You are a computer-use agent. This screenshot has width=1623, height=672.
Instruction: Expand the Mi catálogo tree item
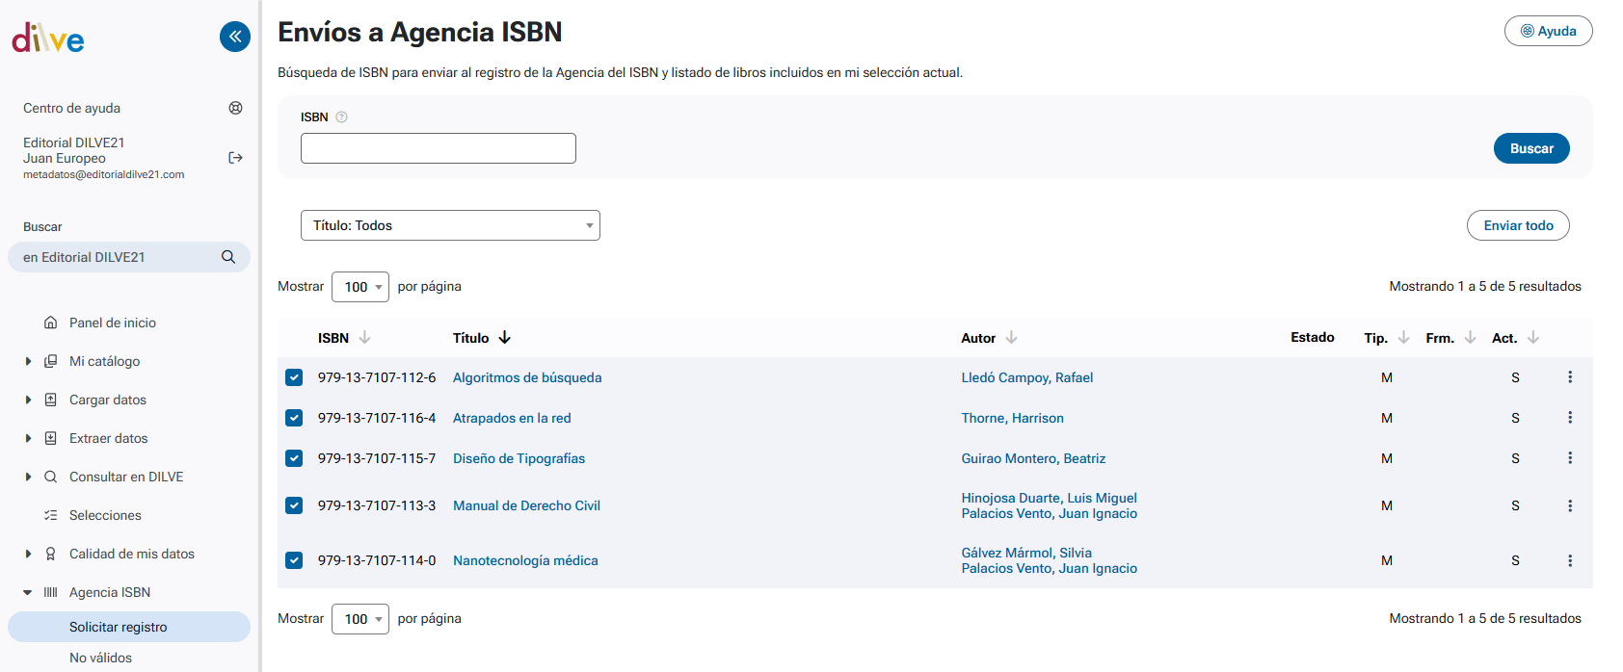[x=28, y=361]
